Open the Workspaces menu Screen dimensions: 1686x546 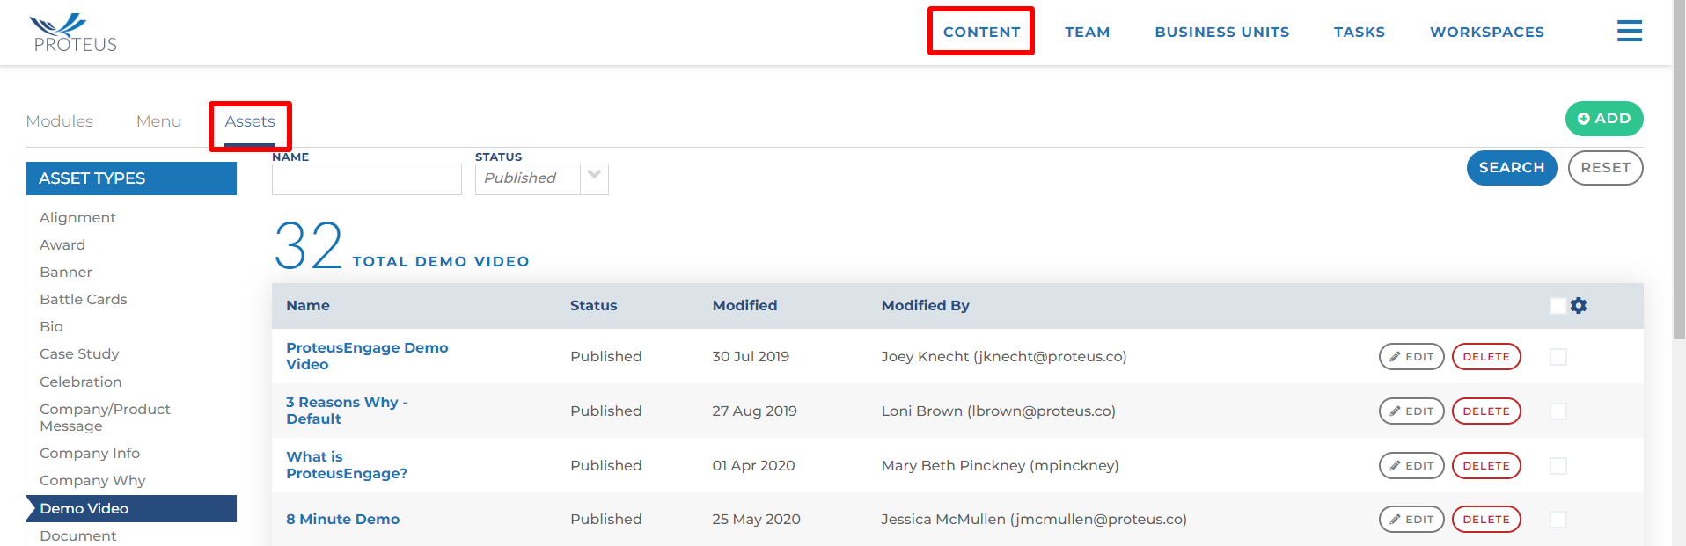[1486, 32]
